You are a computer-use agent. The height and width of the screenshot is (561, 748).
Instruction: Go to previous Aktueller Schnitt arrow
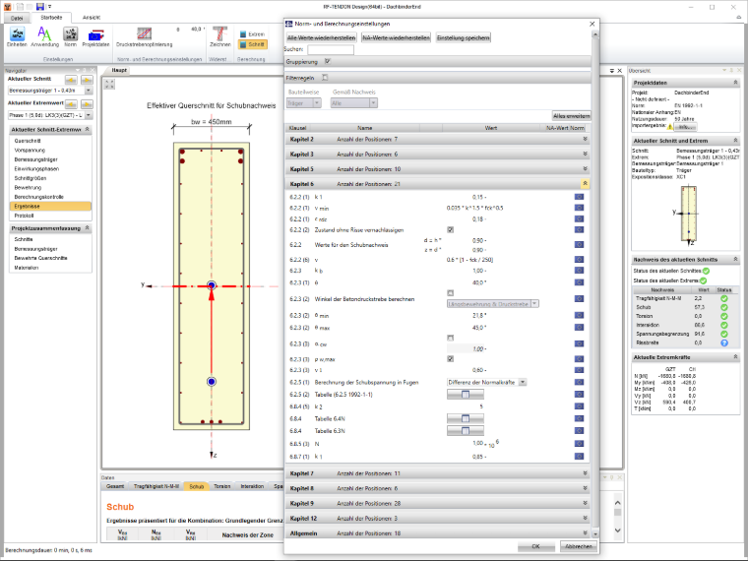click(71, 80)
